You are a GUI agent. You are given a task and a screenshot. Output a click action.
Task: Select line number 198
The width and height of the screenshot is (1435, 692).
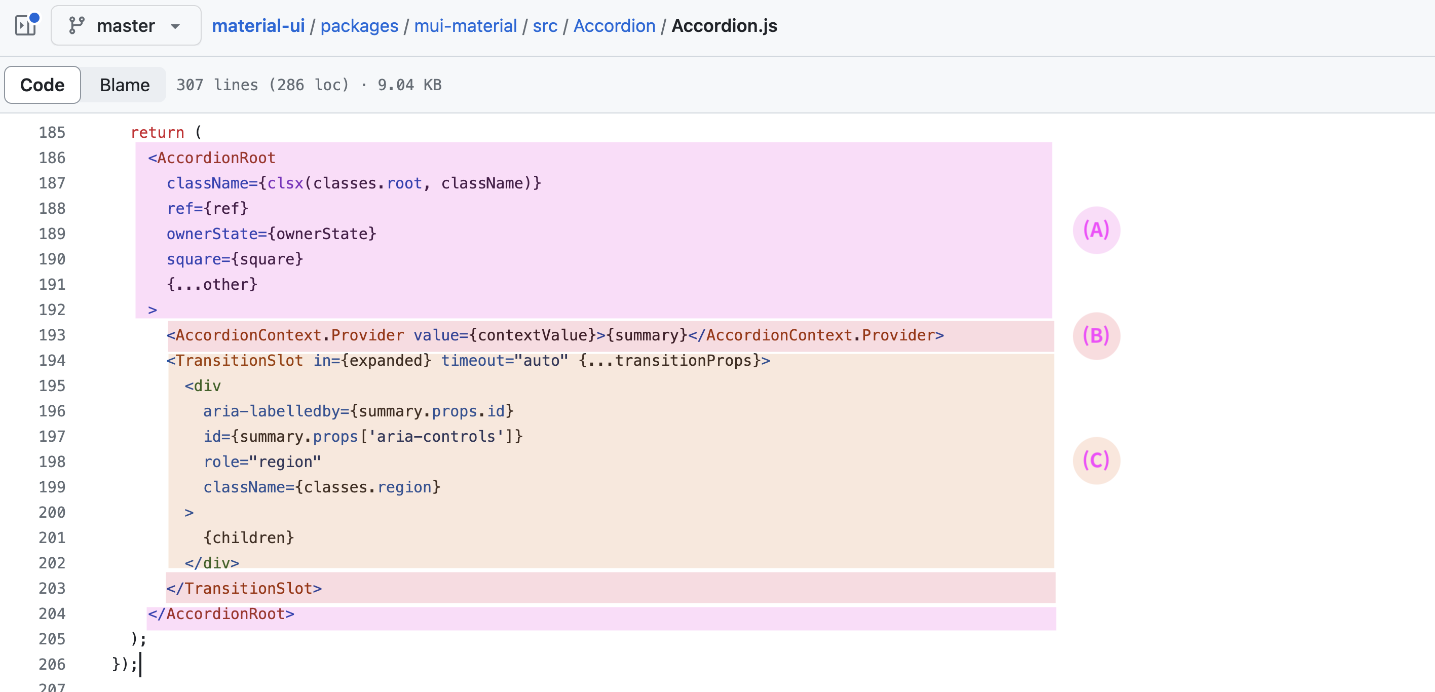coord(52,462)
